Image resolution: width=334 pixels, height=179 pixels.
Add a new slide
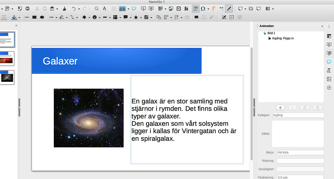tap(240, 9)
